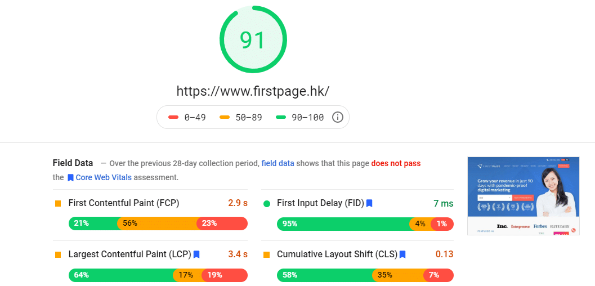Viewport: 595px width, 286px height.
Task: Click the 91 performance score gauge
Action: point(253,39)
